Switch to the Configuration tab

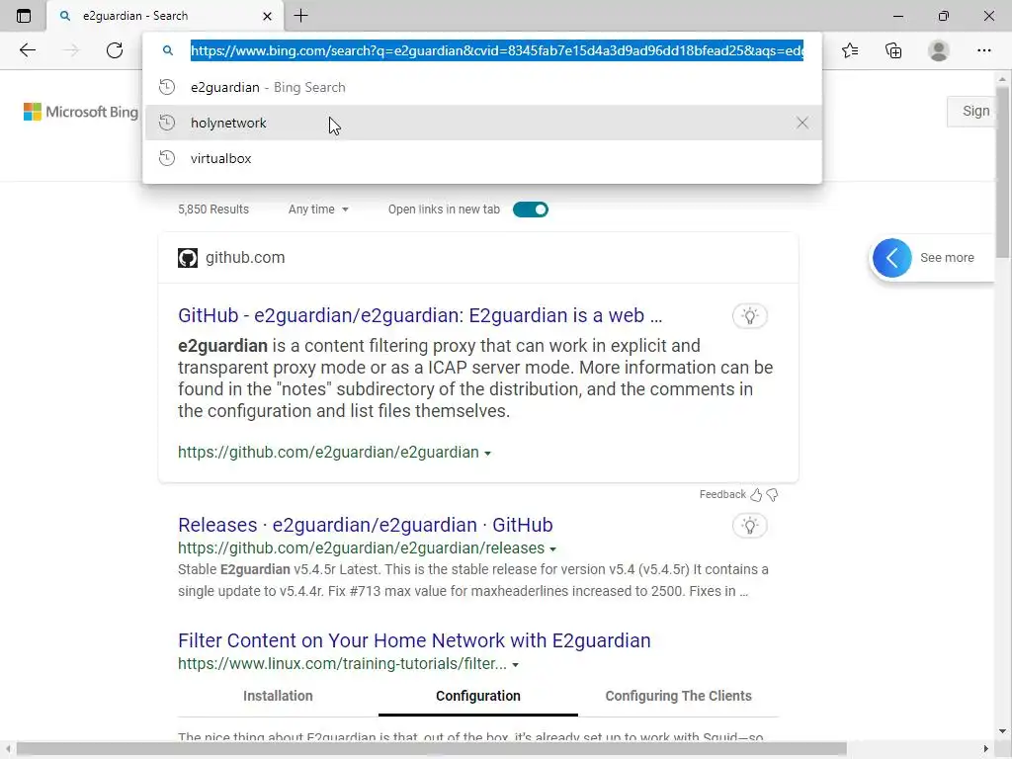pos(478,696)
